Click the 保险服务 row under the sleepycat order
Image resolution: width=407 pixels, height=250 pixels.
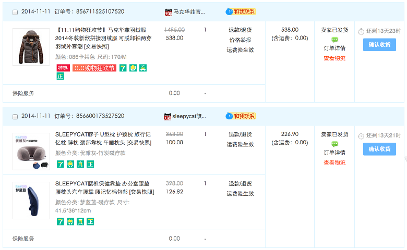pos(134,239)
